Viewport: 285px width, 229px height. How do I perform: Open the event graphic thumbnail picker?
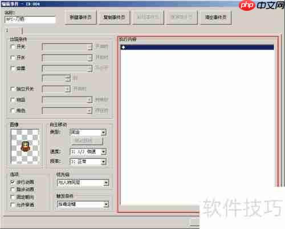click(25, 147)
